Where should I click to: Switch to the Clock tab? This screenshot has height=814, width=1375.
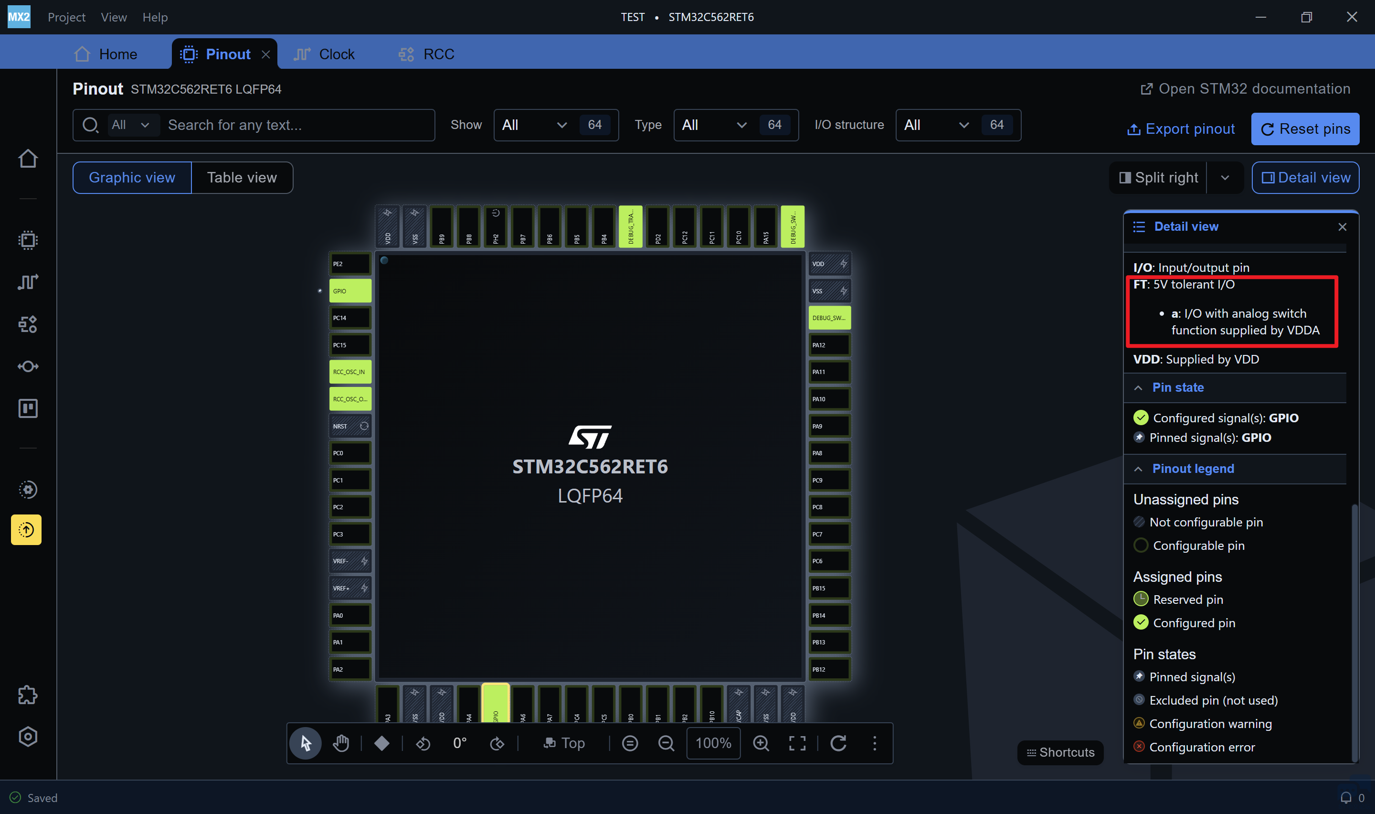tap(324, 54)
